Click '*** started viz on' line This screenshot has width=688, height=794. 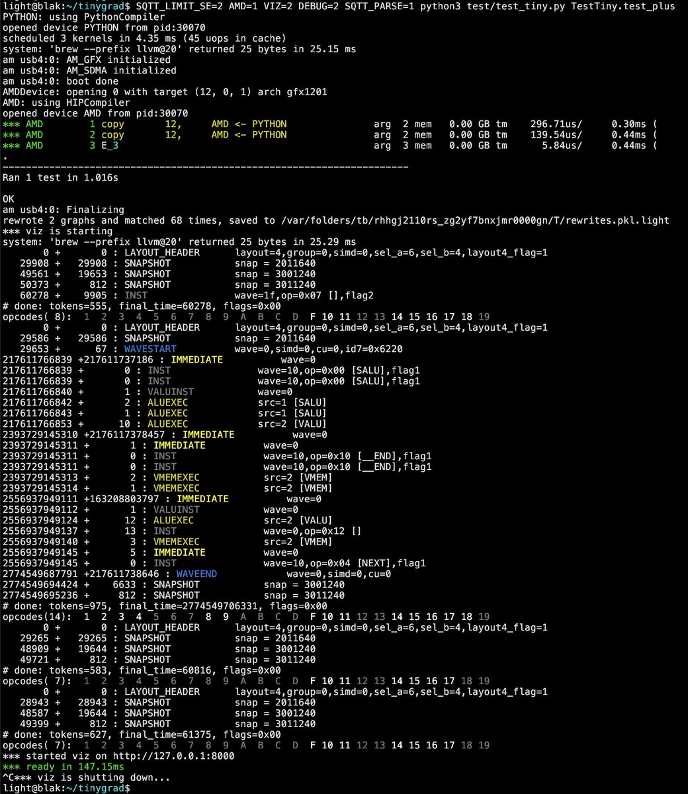pos(118,756)
